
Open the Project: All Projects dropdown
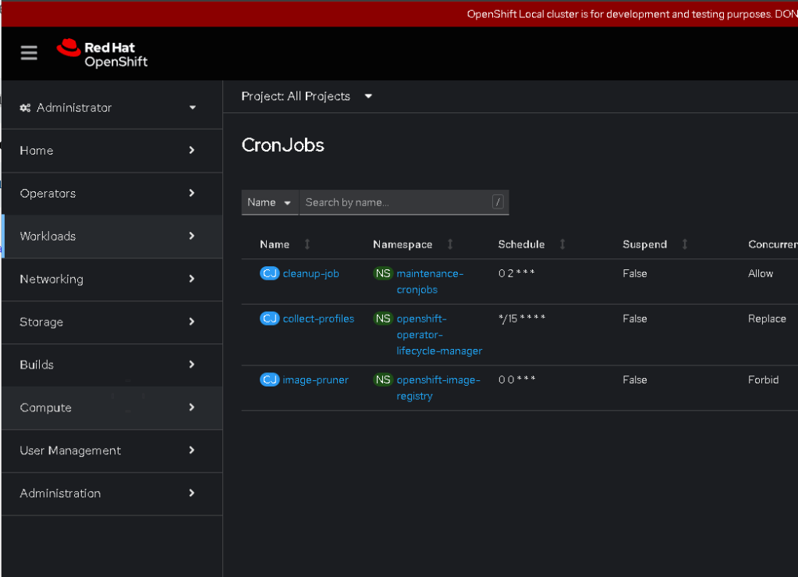click(x=307, y=96)
